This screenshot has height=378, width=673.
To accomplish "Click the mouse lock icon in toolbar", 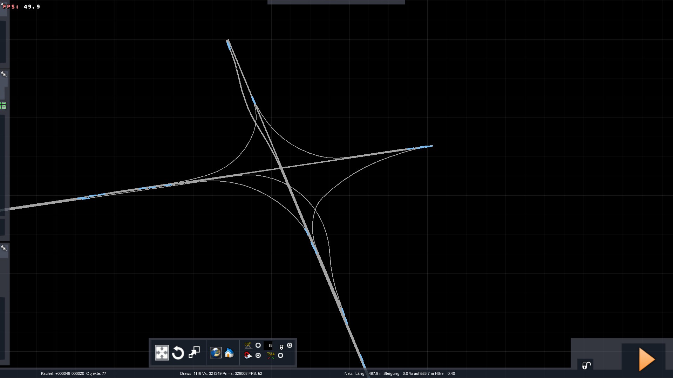I will coord(281,347).
